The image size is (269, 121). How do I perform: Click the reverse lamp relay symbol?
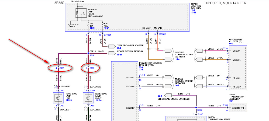81,13
